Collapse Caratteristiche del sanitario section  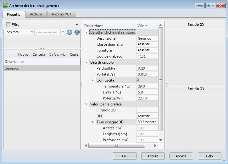pyautogui.click(x=86, y=32)
